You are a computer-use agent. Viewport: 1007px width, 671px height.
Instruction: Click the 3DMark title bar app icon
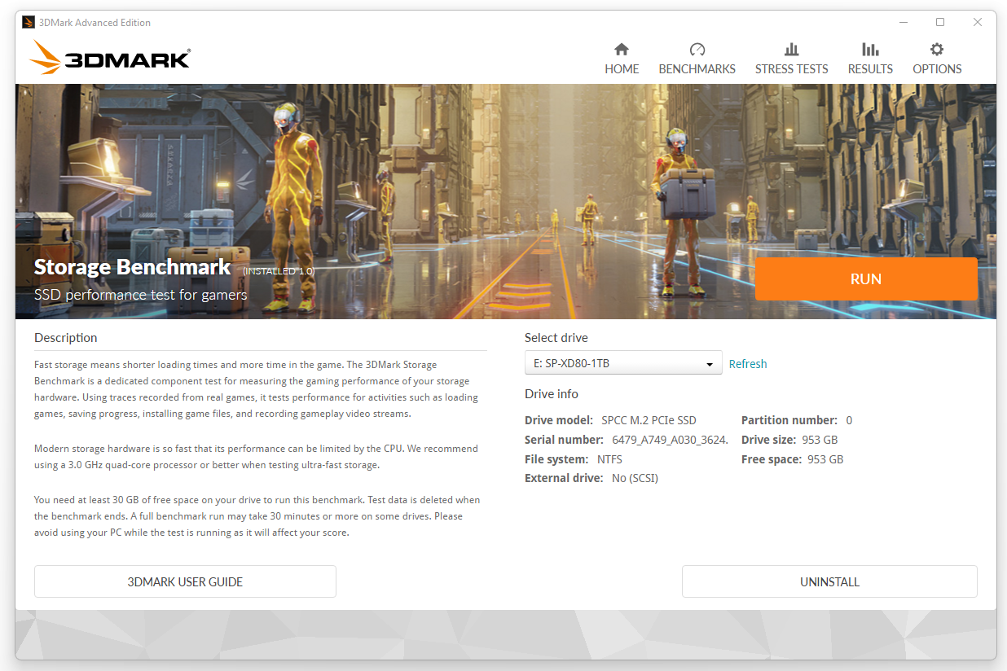(x=29, y=22)
